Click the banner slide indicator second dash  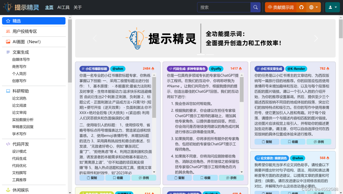[210, 54]
